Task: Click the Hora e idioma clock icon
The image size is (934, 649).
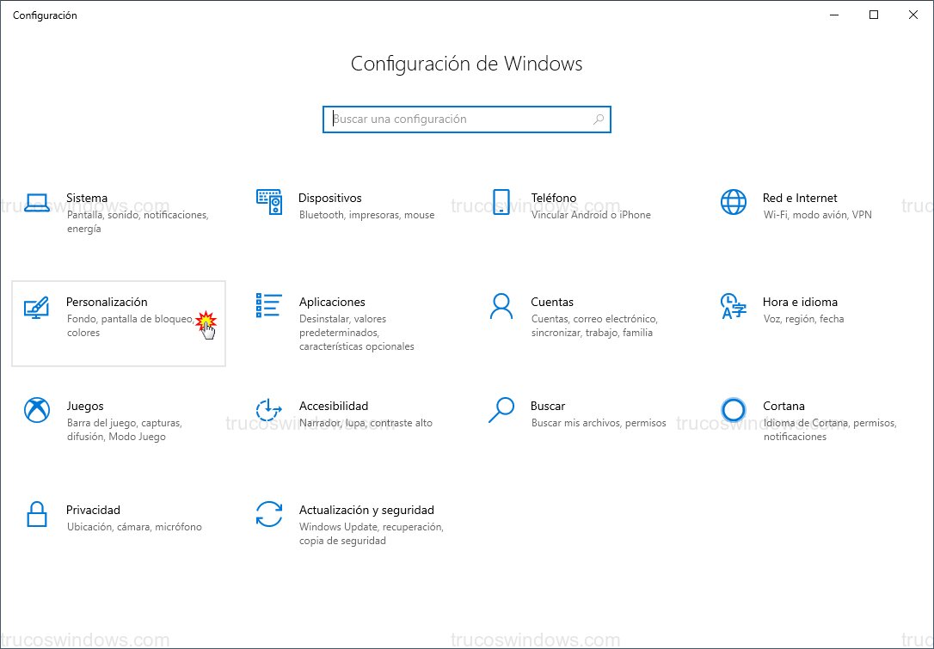Action: [x=733, y=308]
